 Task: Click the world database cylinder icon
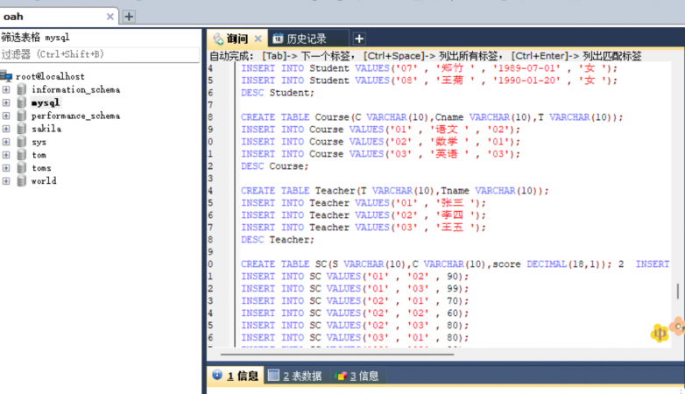pos(21,181)
